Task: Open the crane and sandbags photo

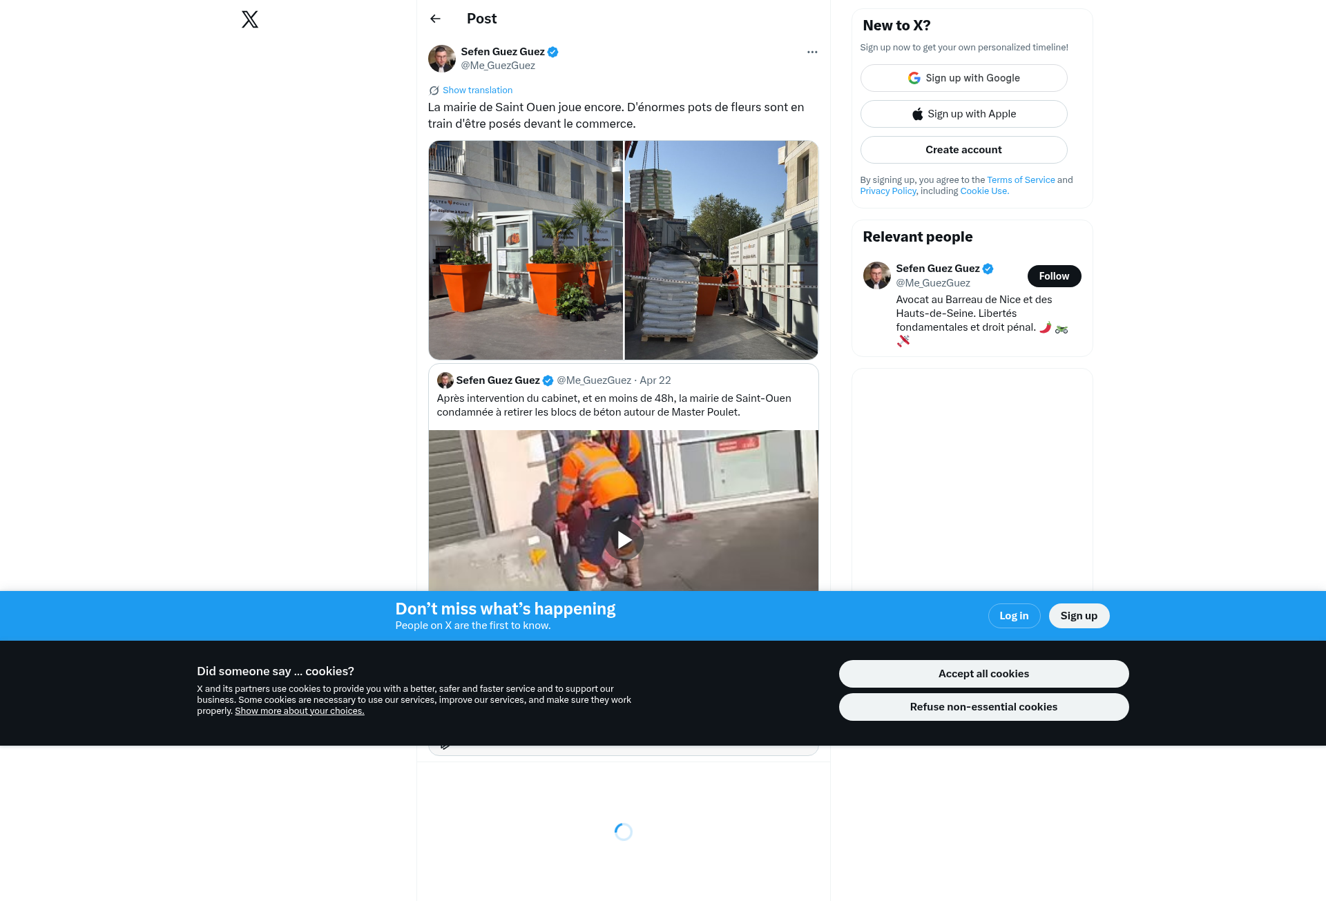Action: click(x=721, y=250)
